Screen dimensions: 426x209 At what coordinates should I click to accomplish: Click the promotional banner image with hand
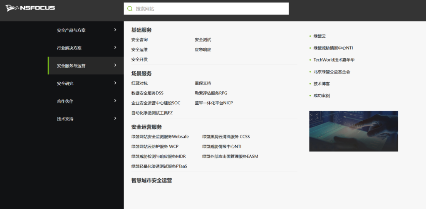point(354,131)
